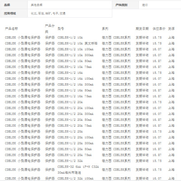This screenshot has width=181, height=181.
Task: Click the 其他品牌 brand value
Action: pyautogui.click(x=37, y=5)
